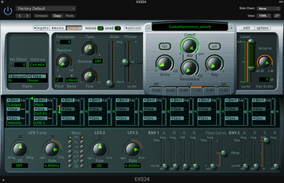Click the Copy settings button
Screen dimensions: 284x183
click(x=57, y=16)
